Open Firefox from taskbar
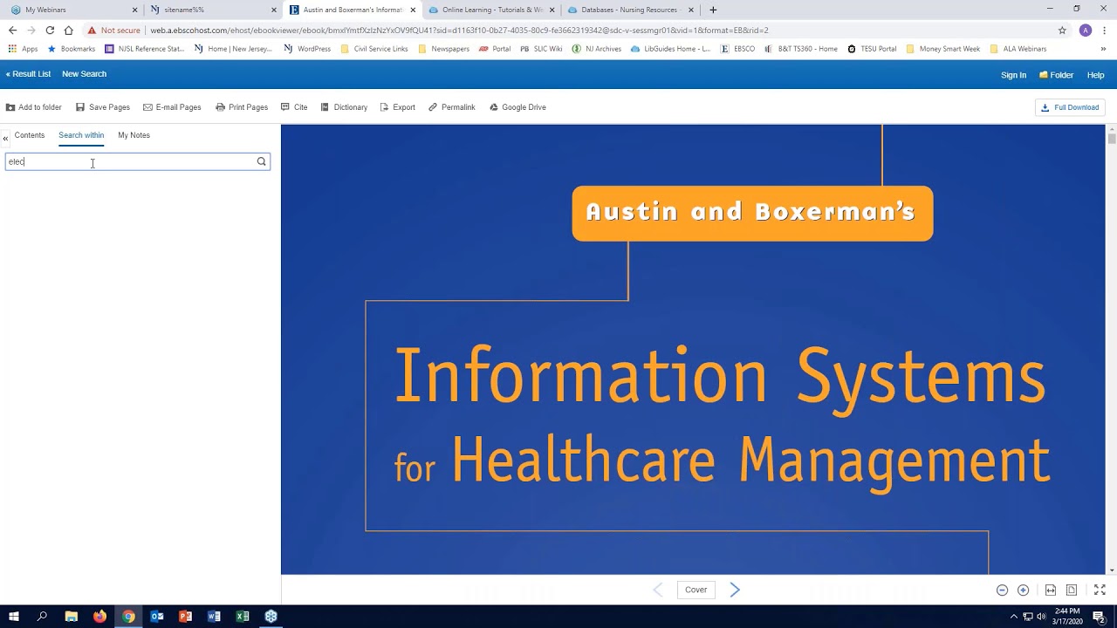The height and width of the screenshot is (628, 1117). pyautogui.click(x=99, y=617)
